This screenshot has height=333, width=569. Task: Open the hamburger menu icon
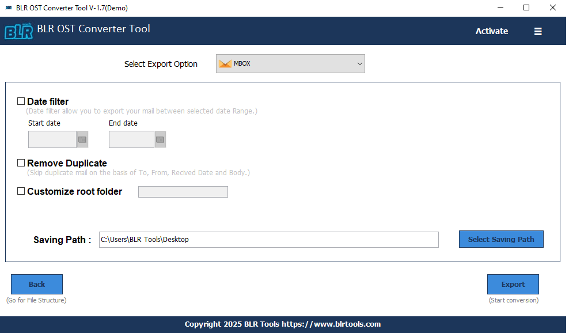tap(538, 32)
